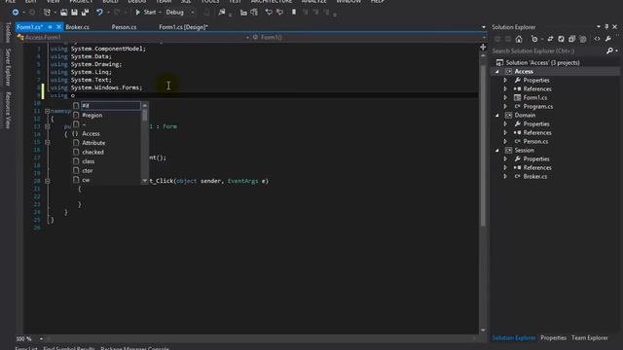Click the Solution Explorer search magnifier icon

point(610,51)
